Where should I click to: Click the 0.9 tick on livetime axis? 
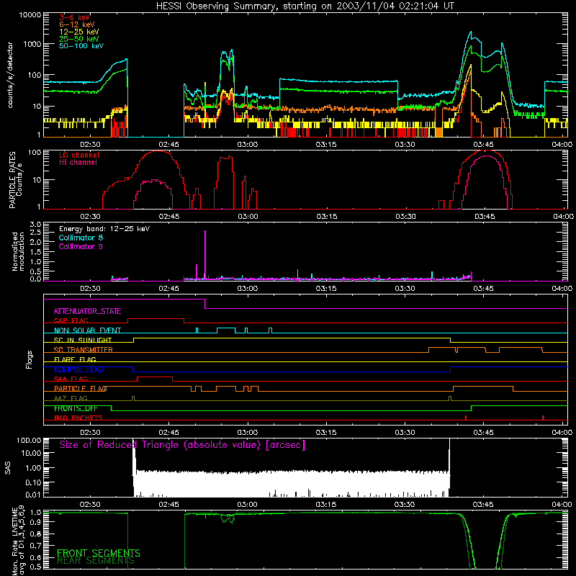point(35,523)
